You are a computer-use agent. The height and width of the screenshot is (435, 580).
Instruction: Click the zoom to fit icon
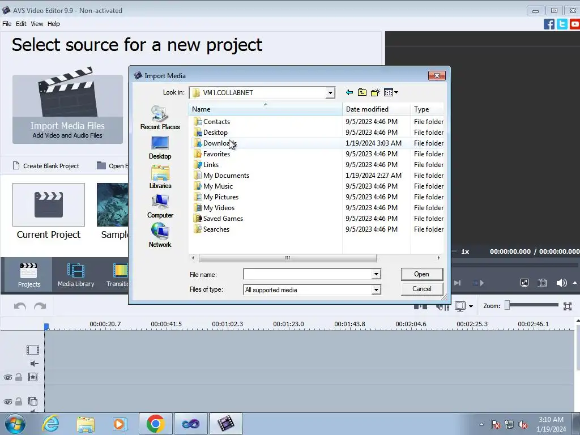pos(568,306)
